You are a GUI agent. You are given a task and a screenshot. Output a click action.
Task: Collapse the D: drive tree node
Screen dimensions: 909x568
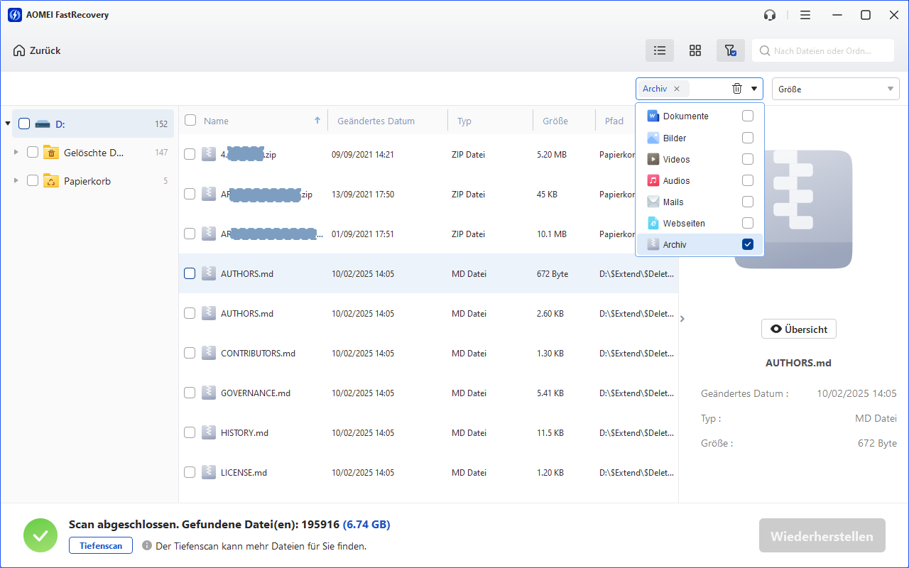tap(8, 124)
